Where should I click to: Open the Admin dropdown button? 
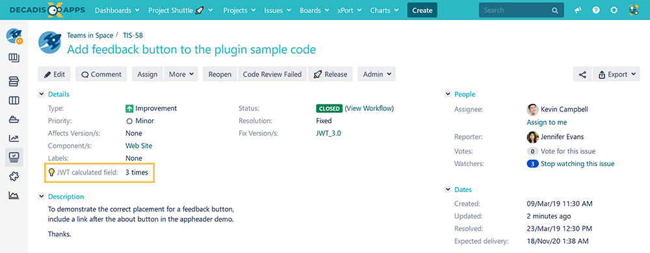[377, 75]
